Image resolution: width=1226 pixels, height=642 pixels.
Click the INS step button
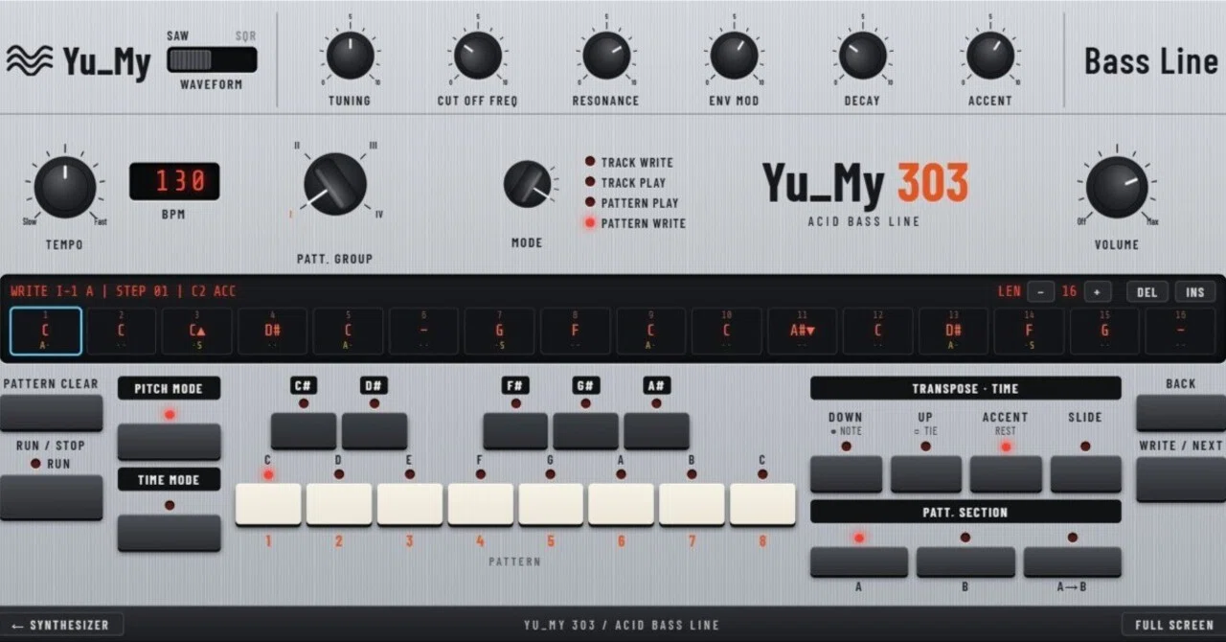(x=1195, y=291)
